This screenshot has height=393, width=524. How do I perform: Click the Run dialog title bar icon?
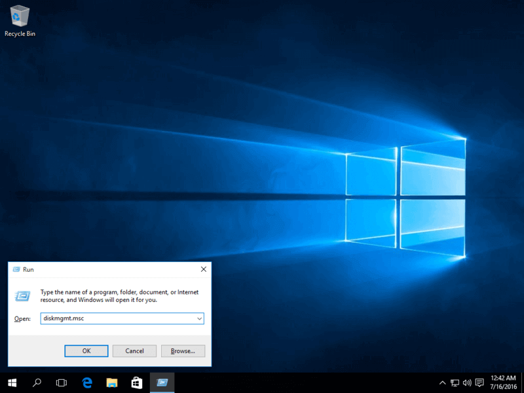click(x=16, y=269)
